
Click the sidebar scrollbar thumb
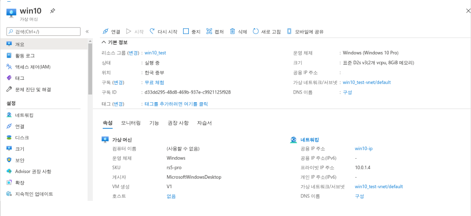click(90, 69)
